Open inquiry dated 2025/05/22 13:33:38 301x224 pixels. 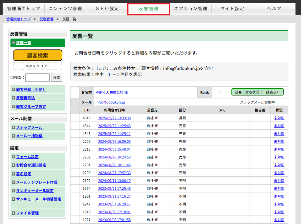click(x=114, y=118)
